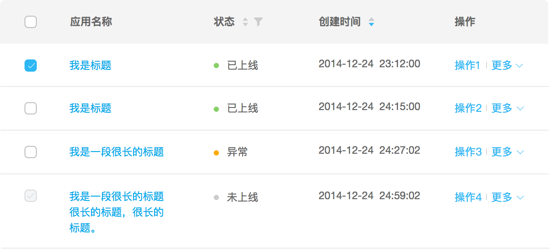Click the orange 异常 status dot
This screenshot has height=249, width=550.
[x=216, y=153]
